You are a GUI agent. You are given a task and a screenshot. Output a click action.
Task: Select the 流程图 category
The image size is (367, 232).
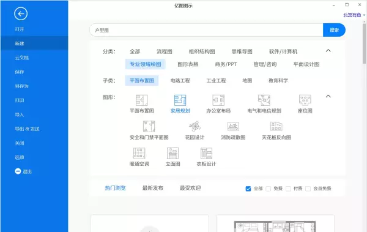pyautogui.click(x=165, y=51)
